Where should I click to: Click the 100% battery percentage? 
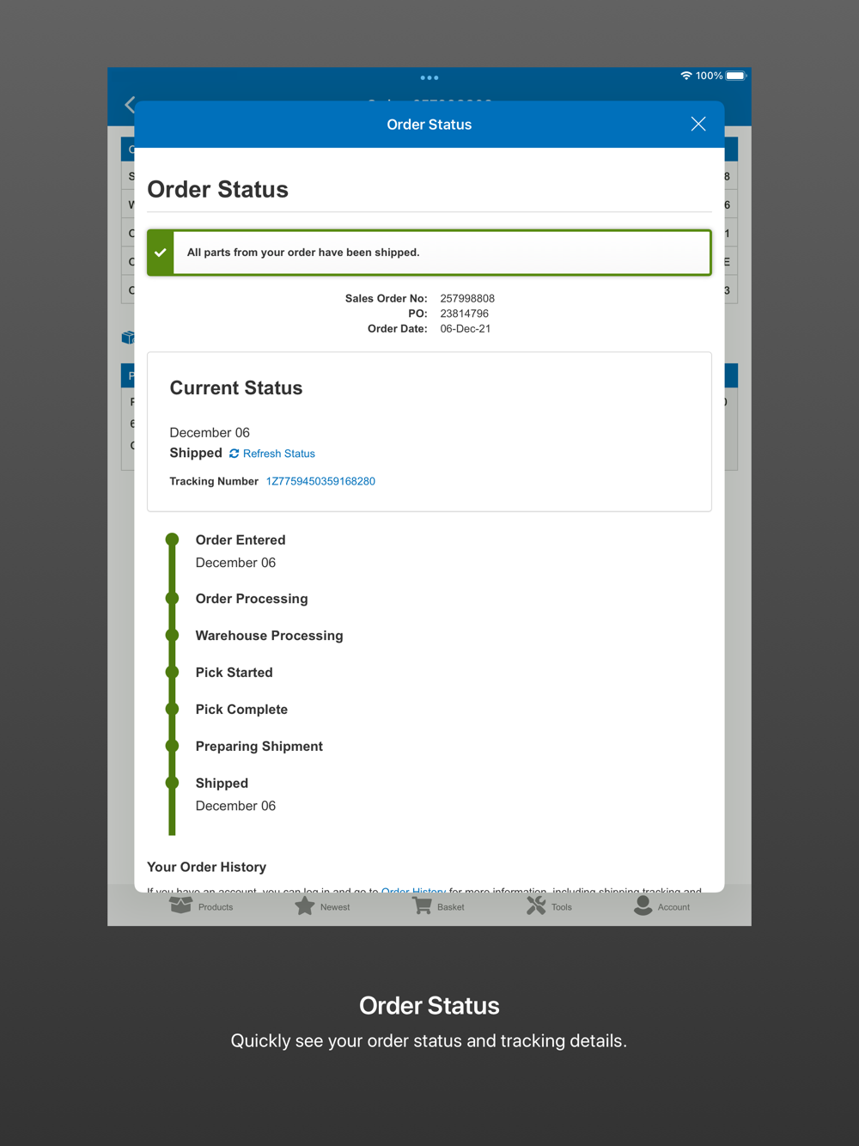(x=709, y=76)
